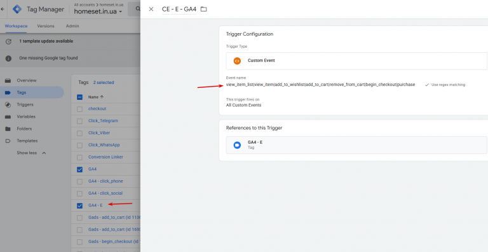Check the checkout tag checkbox
Screen dimensions: 488x252
[x=79, y=109]
